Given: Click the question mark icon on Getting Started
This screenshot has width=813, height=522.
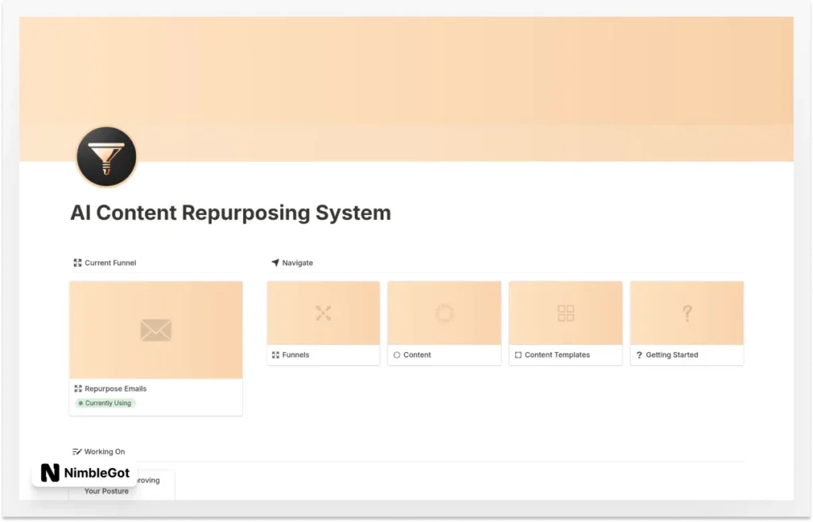Looking at the screenshot, I should pos(686,313).
